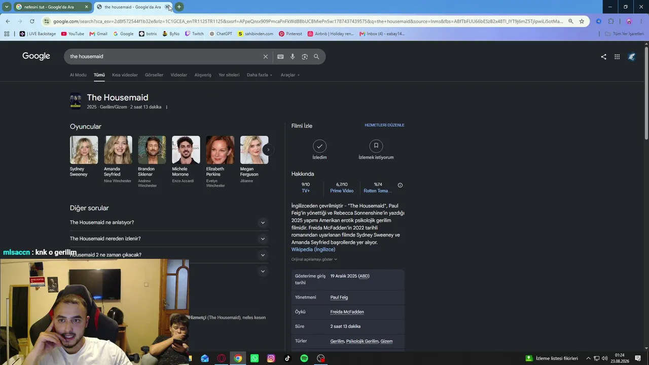Screen dimensions: 649x365
Task: Submit search with the magnifier button
Action: point(316,57)
